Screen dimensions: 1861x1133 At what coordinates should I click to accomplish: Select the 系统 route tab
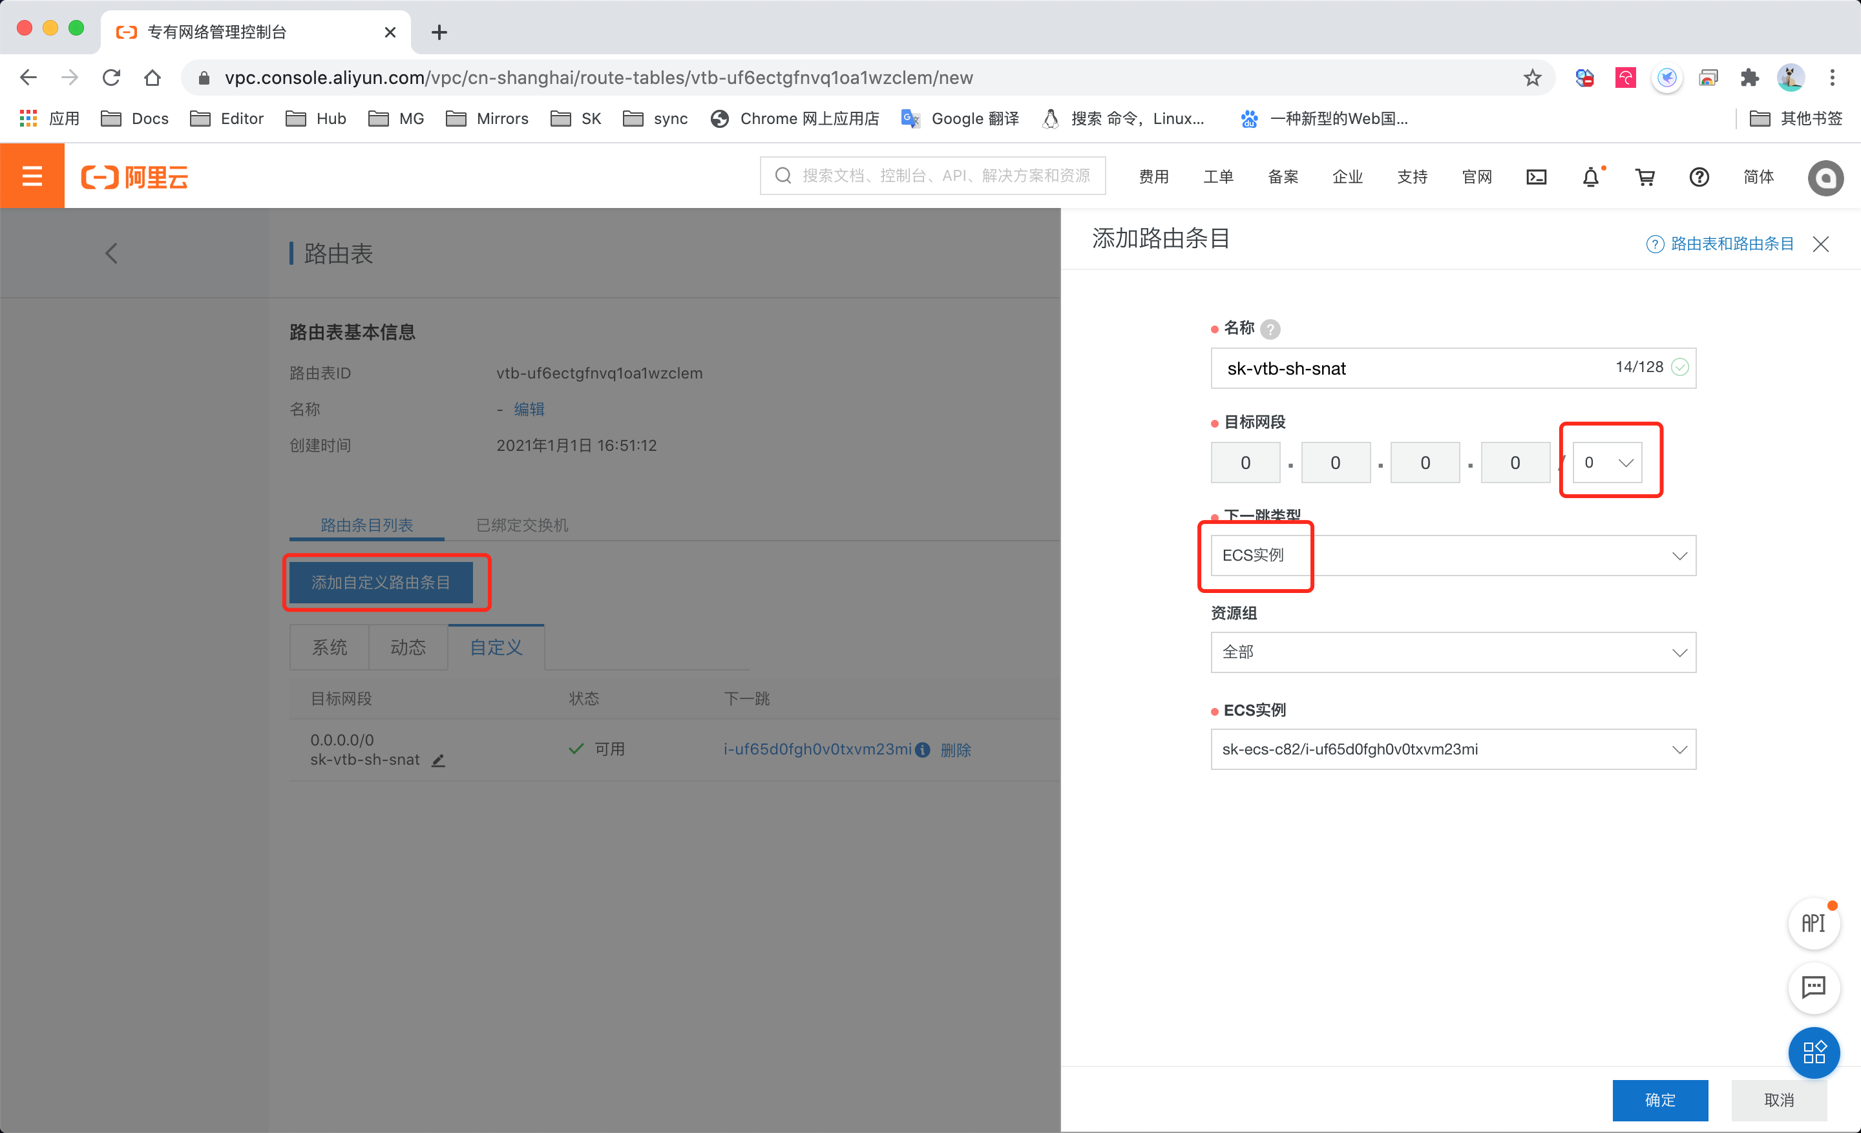[x=330, y=648]
